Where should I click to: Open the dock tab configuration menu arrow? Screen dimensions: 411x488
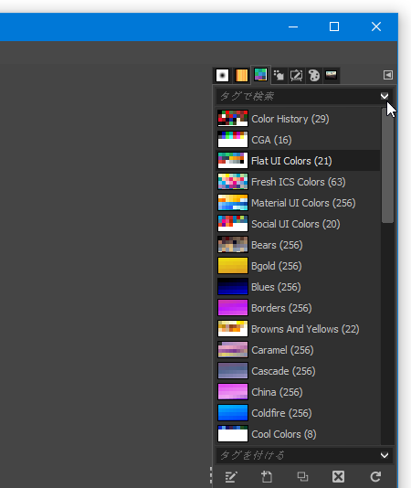(x=388, y=75)
